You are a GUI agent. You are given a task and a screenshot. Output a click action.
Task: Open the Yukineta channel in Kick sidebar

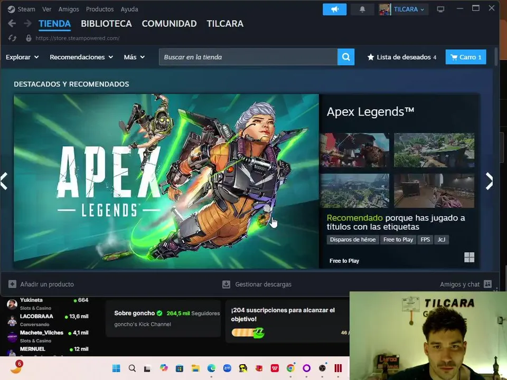click(x=48, y=303)
